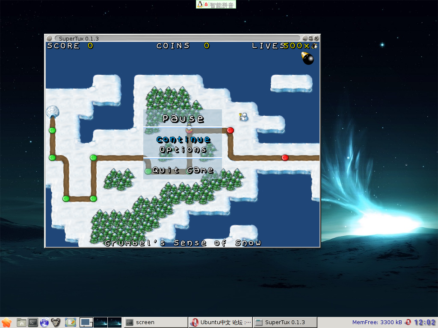Screen dimensions: 438x328
Task: Click the level name Grumbel's Sense of Snow
Action: (183, 243)
